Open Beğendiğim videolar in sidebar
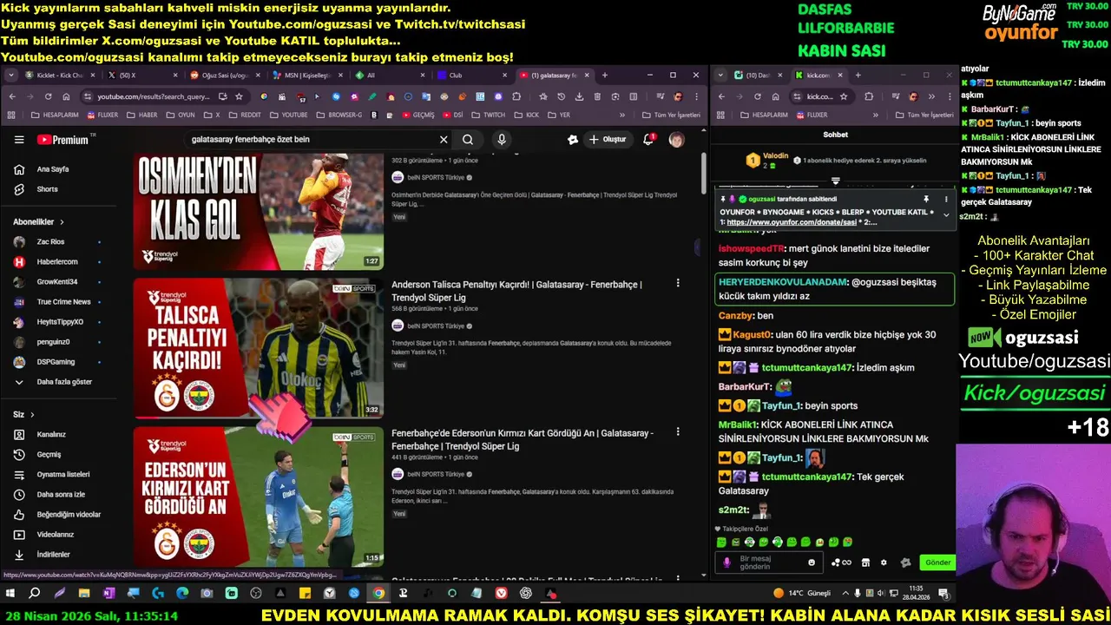Viewport: 1111px width, 625px height. click(69, 515)
